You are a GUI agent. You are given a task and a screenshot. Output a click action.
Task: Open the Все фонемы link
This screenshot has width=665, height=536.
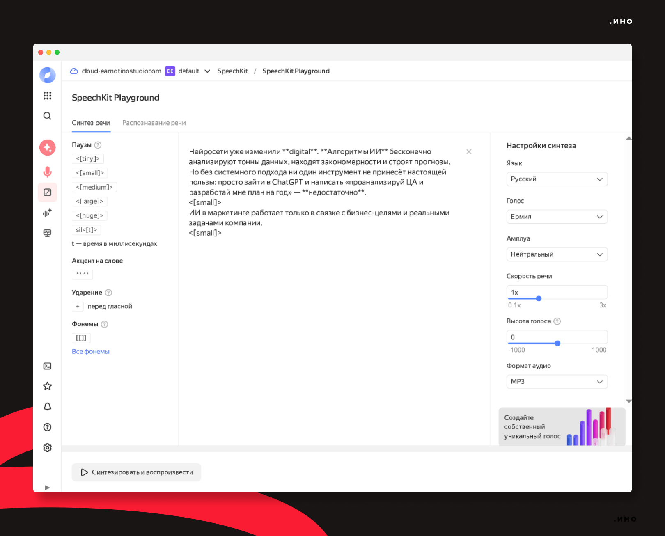(x=91, y=352)
